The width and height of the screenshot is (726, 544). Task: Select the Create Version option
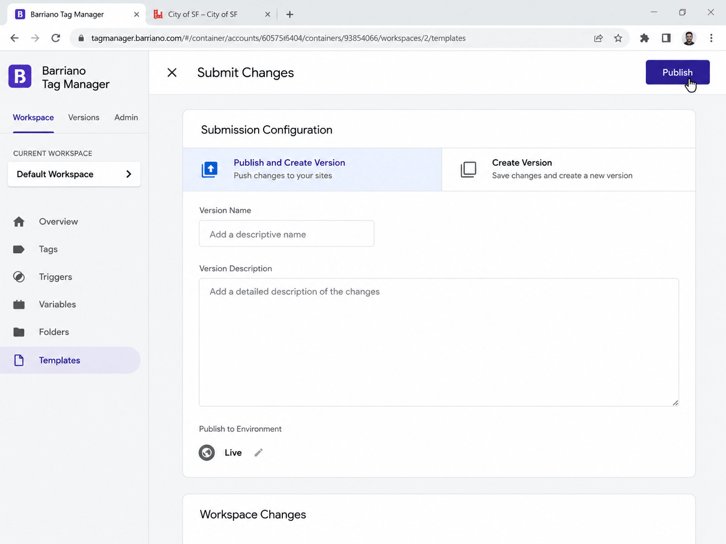tap(569, 169)
